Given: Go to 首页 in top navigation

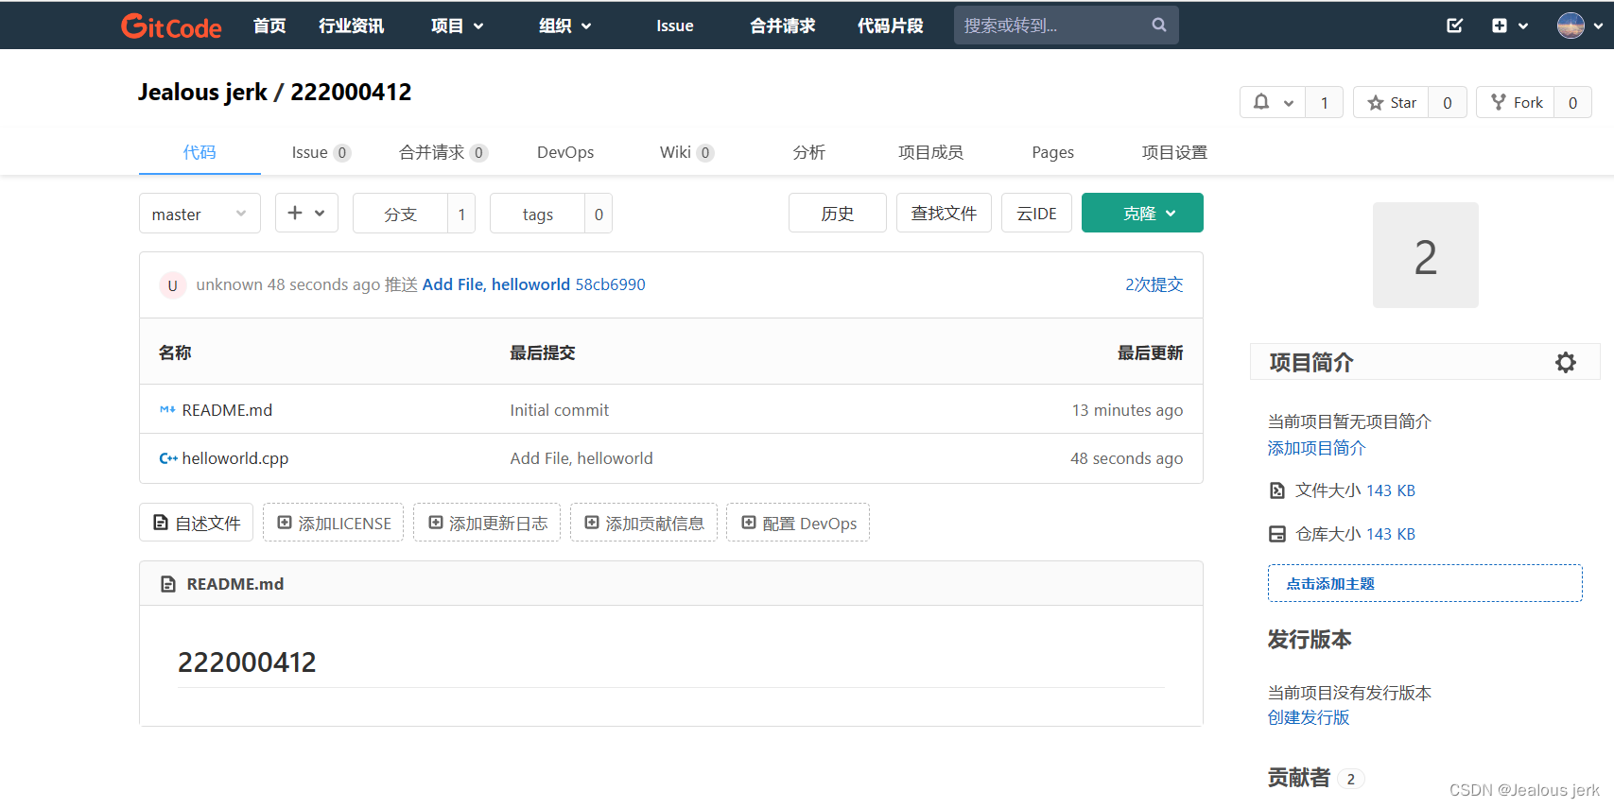Looking at the screenshot, I should [269, 26].
